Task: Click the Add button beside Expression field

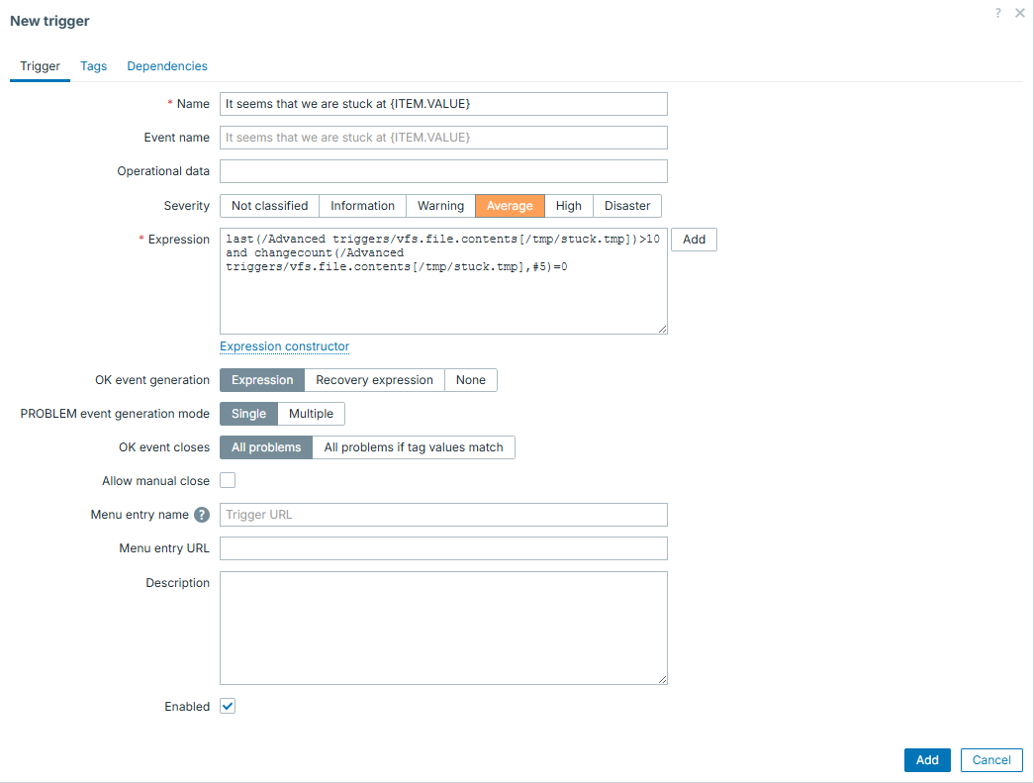Action: 694,240
